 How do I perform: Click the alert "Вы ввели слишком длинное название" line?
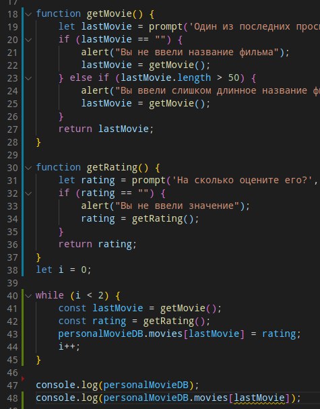[x=200, y=90]
